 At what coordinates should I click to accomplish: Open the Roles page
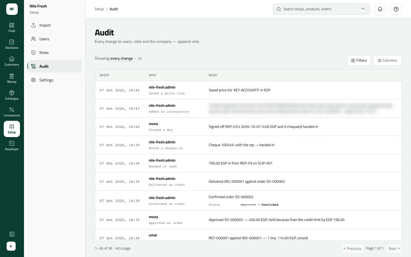pyautogui.click(x=55, y=53)
